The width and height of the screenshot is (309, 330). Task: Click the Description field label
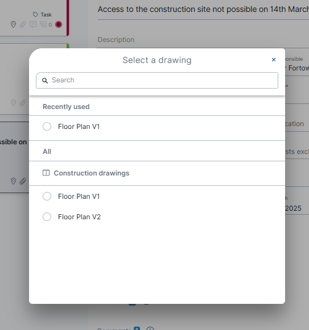tap(116, 40)
